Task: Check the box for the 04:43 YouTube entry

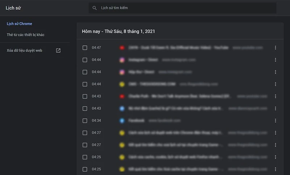Action: [85, 96]
